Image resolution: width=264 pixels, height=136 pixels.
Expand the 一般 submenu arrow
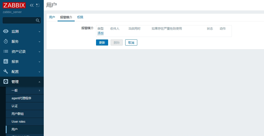[39, 90]
